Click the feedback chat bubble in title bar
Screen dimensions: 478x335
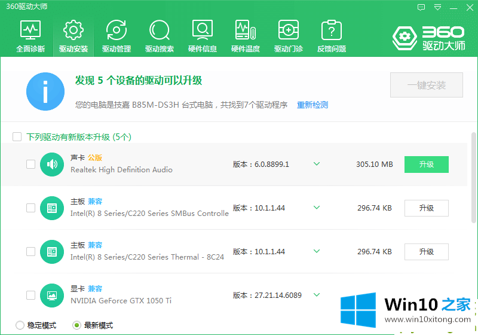pos(421,7)
